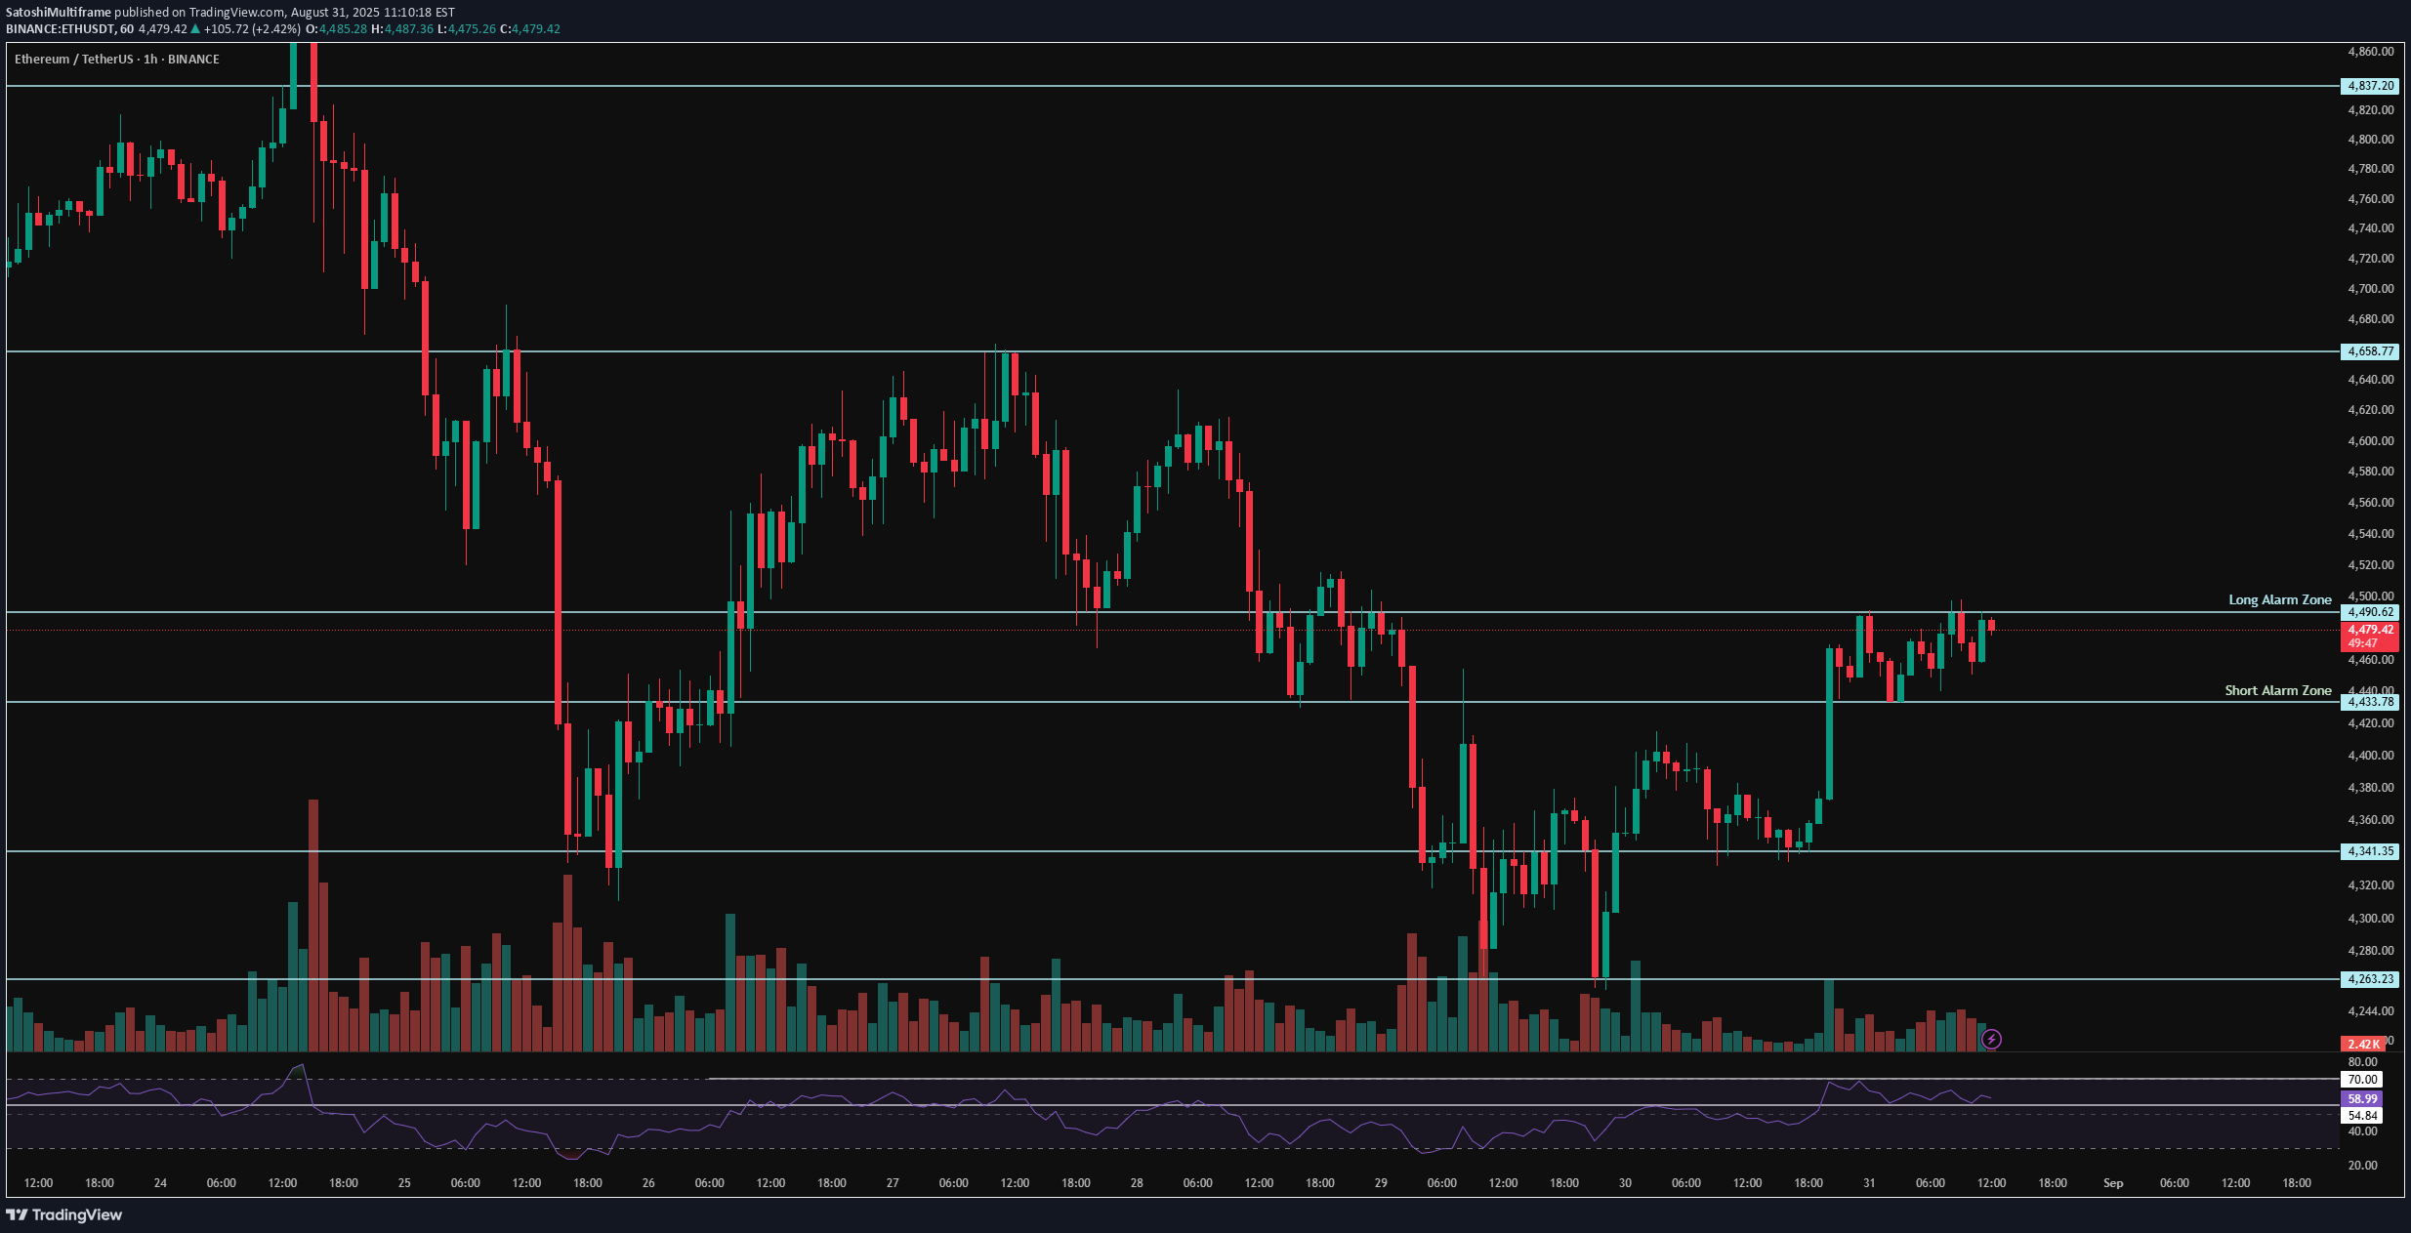The width and height of the screenshot is (2411, 1233).
Task: Click the RSI axis 80.00 label
Action: coord(2362,1062)
